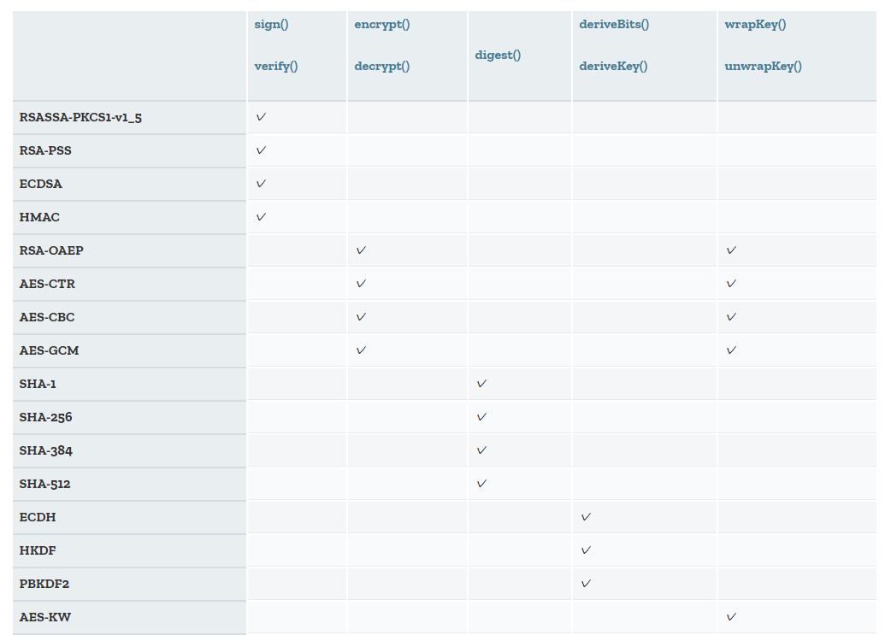Open the verify() method link

[275, 66]
